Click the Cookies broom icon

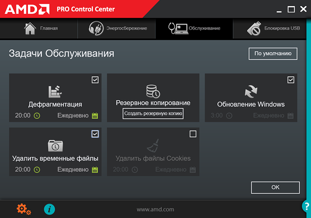[153, 146]
